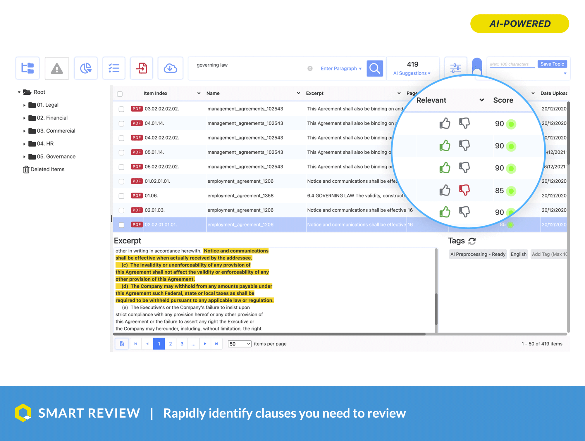Select the checkbox for row 01.06.
Screen dimensions: 585x441
click(122, 196)
